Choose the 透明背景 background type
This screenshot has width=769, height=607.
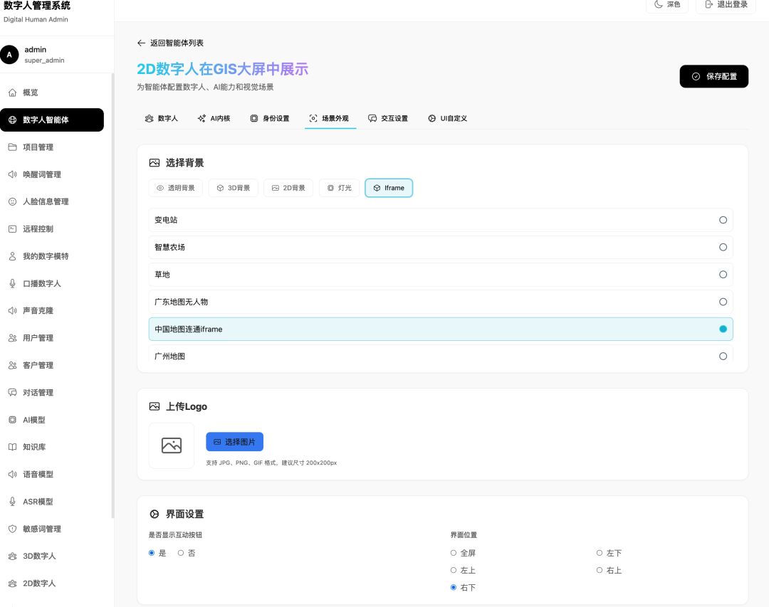(176, 189)
